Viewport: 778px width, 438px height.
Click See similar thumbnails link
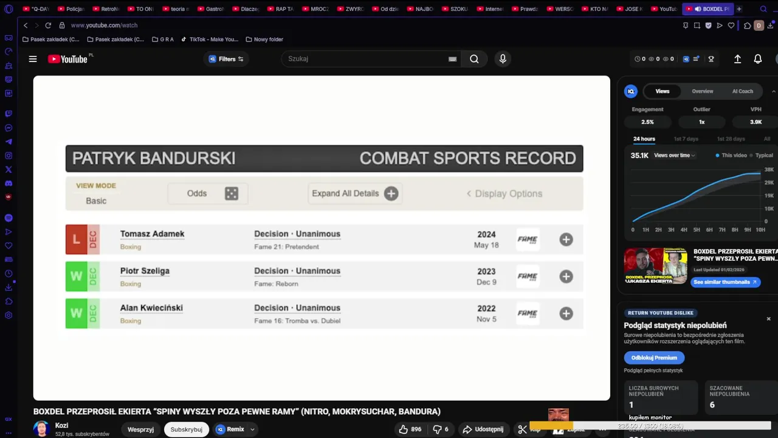tap(725, 282)
